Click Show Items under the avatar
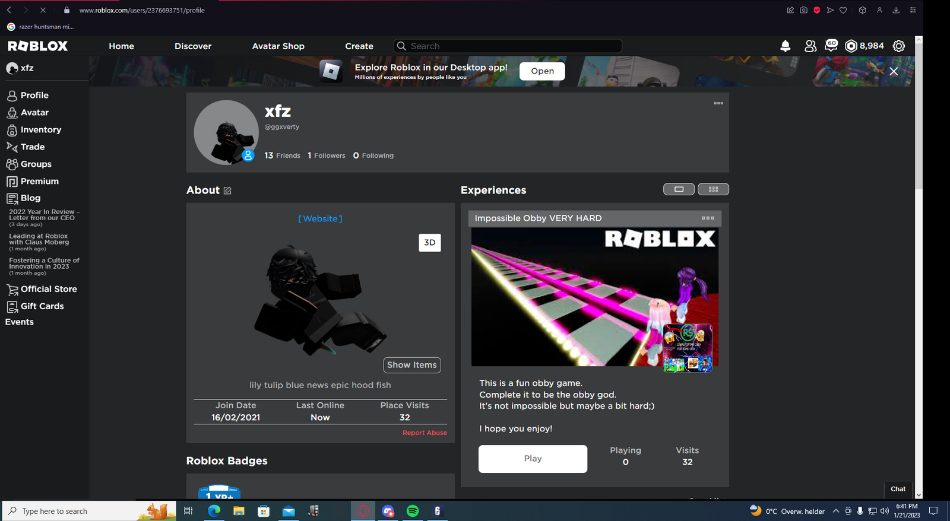Screen dimensions: 950x521 (x=412, y=365)
